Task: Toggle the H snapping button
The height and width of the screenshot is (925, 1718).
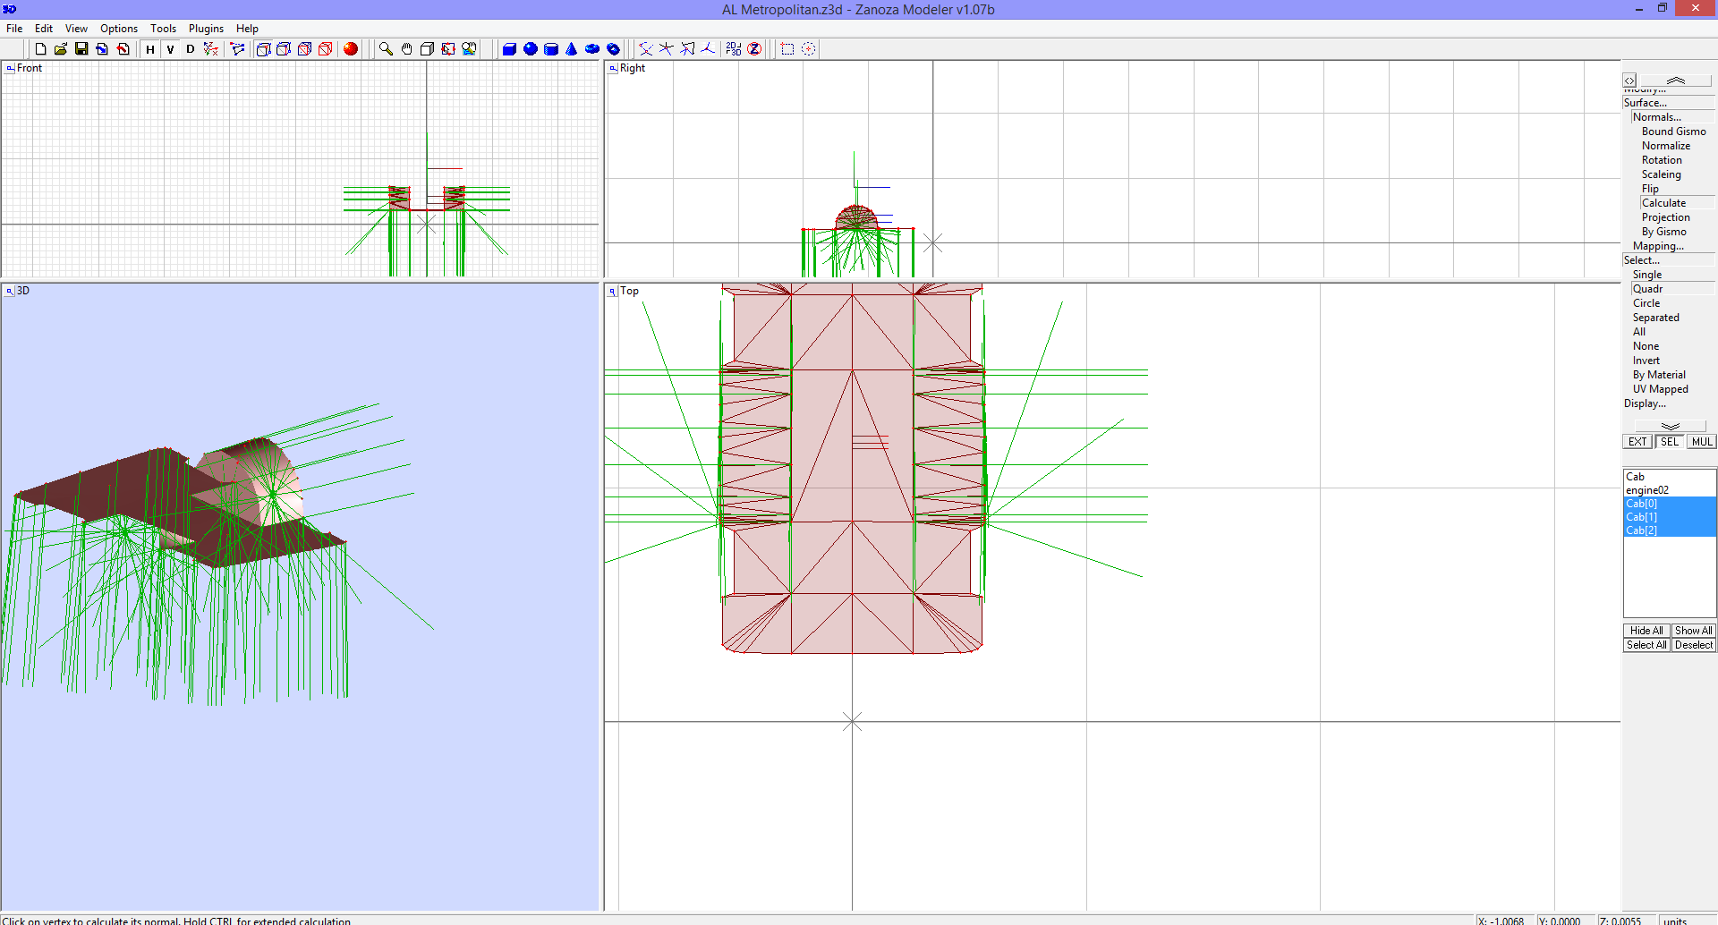Action: 150,49
